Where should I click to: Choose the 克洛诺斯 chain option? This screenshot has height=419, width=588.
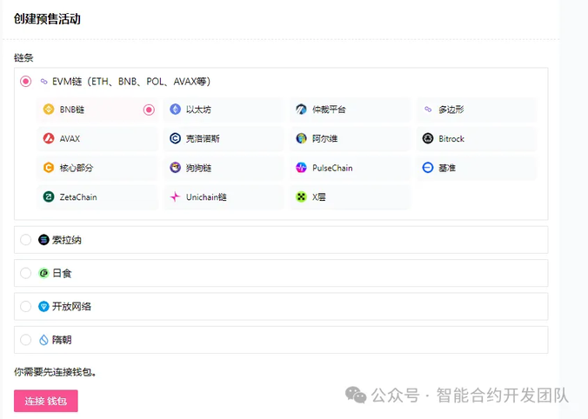click(x=224, y=139)
